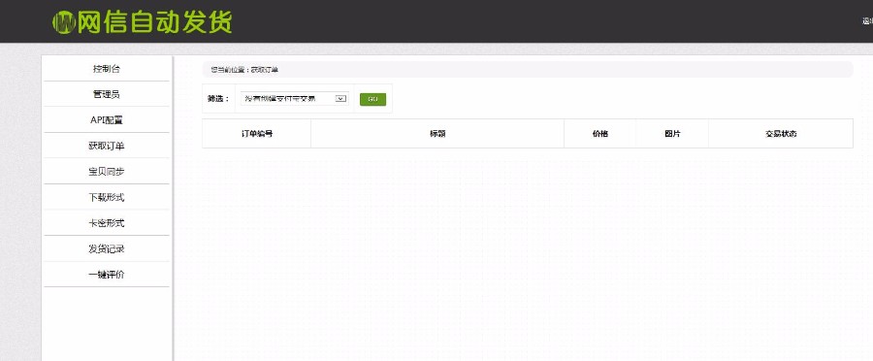Open the 一键评价 menu item

tap(107, 275)
